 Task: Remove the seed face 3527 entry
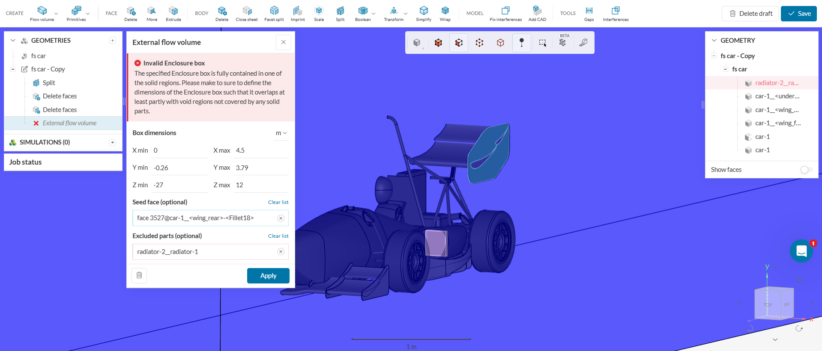[281, 218]
